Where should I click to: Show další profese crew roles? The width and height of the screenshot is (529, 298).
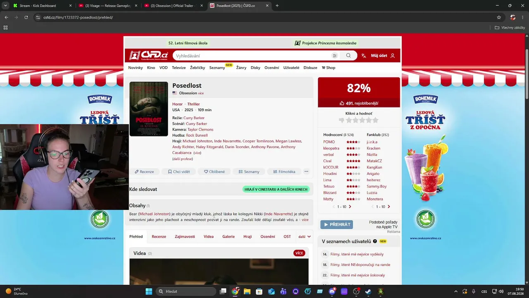[x=182, y=159]
